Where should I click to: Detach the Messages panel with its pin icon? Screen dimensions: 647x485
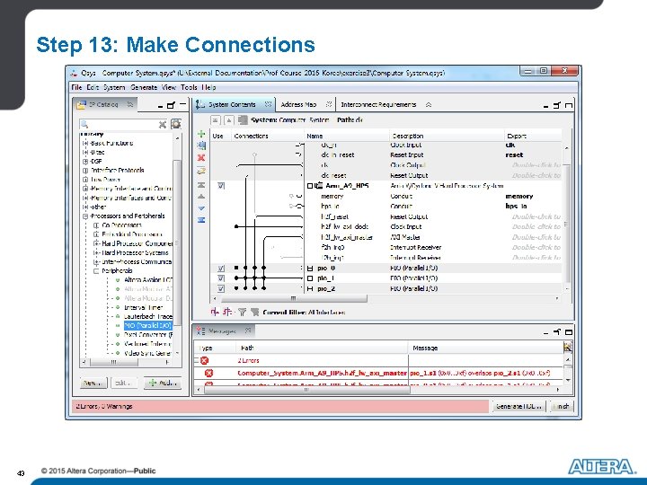(x=557, y=331)
